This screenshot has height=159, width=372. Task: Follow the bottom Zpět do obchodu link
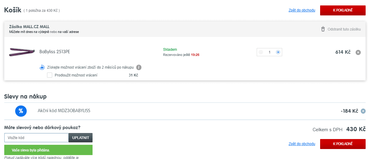[x=302, y=144]
